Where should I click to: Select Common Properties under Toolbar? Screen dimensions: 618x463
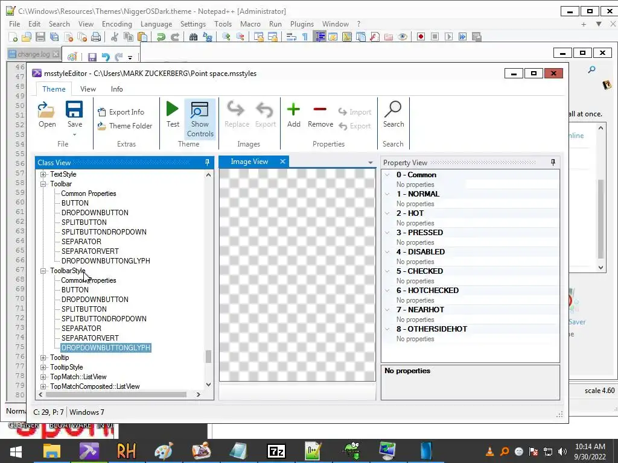[x=89, y=194]
